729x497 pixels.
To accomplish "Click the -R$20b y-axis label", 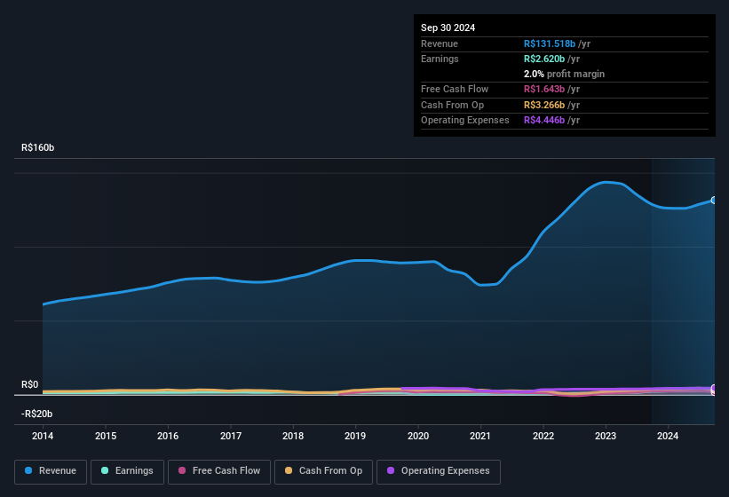I will pyautogui.click(x=36, y=414).
